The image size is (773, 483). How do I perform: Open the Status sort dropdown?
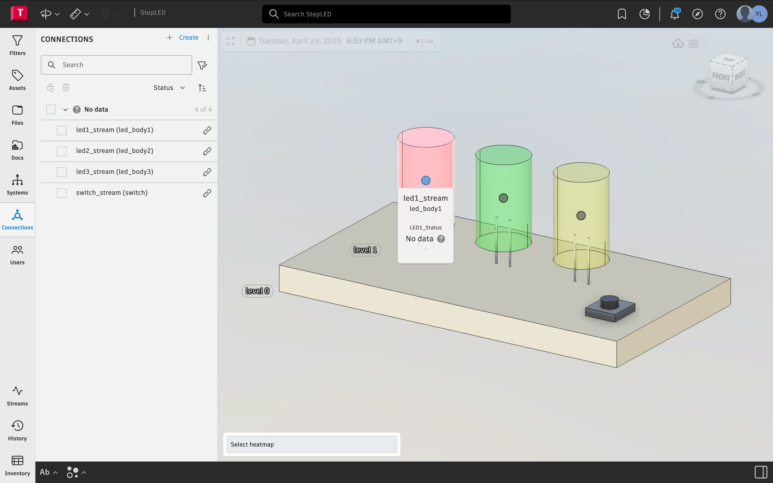169,87
